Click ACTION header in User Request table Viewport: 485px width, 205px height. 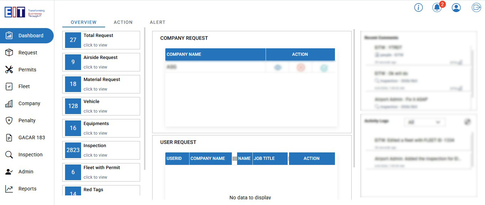click(312, 158)
